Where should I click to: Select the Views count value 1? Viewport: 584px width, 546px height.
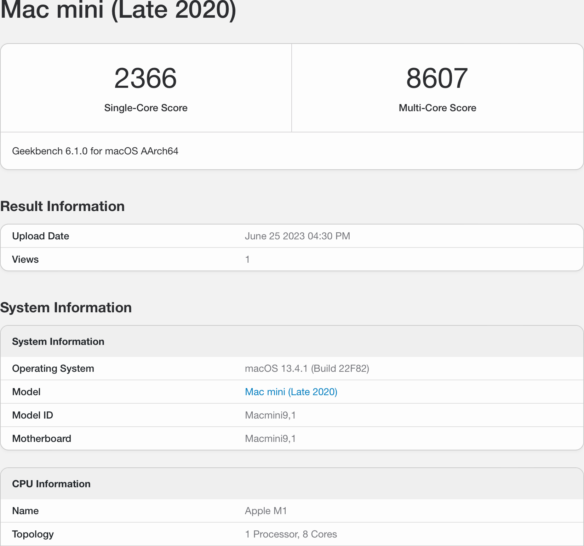247,259
